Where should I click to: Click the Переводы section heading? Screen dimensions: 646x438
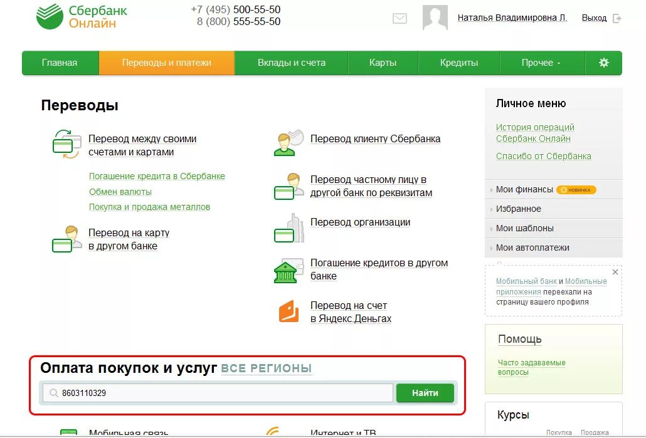80,105
